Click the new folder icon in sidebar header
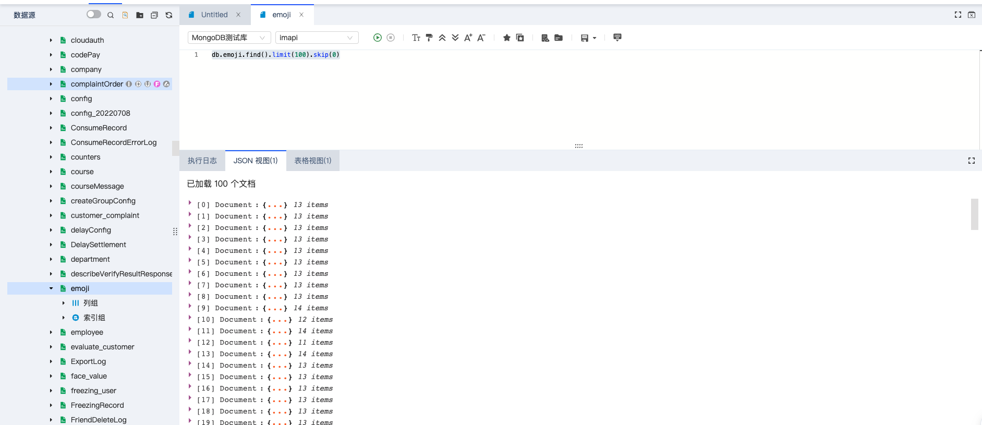 pos(140,15)
